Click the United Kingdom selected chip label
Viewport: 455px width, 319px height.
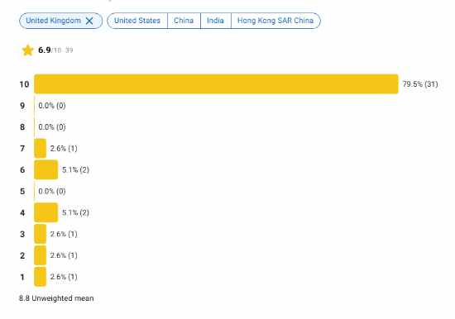tap(54, 21)
